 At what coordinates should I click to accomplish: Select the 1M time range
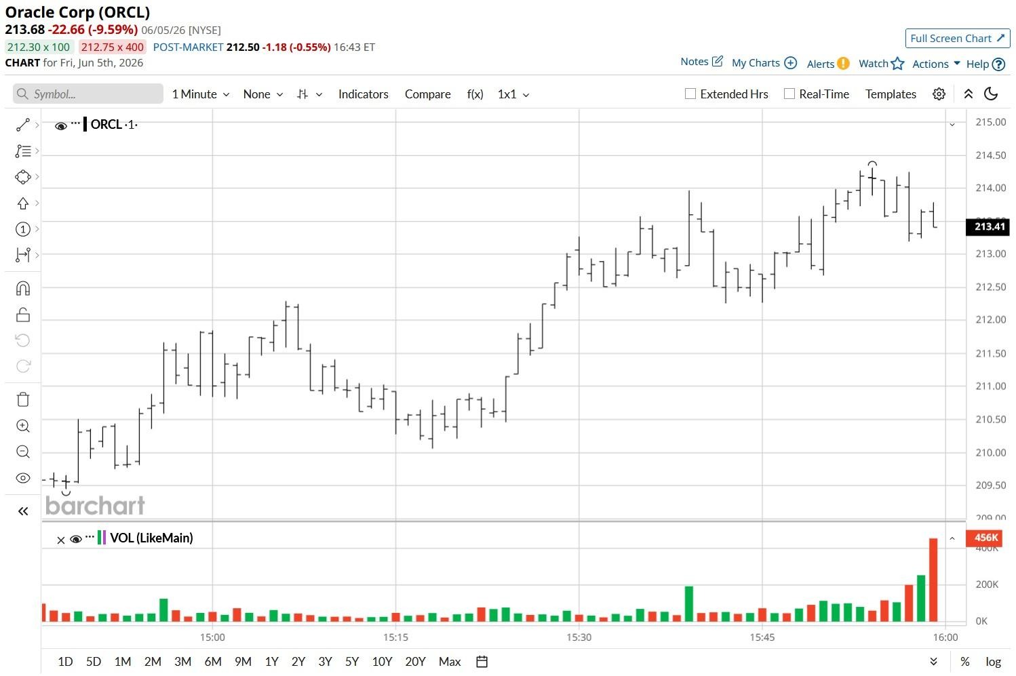click(123, 662)
